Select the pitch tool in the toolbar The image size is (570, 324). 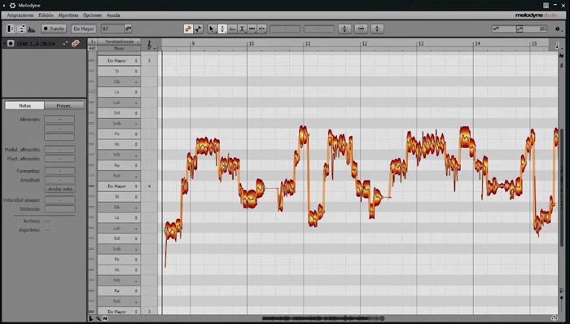(222, 28)
